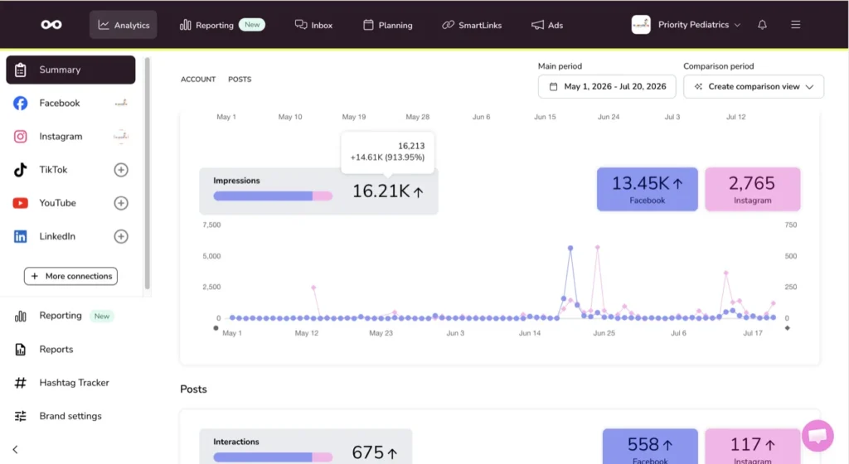Go to the Planning section

pyautogui.click(x=388, y=25)
